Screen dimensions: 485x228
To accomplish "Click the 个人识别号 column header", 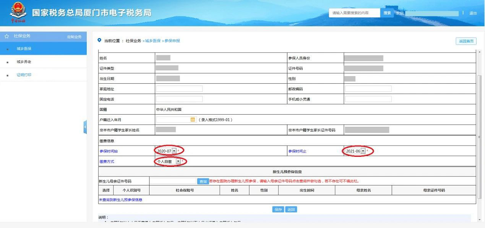I will [132, 190].
